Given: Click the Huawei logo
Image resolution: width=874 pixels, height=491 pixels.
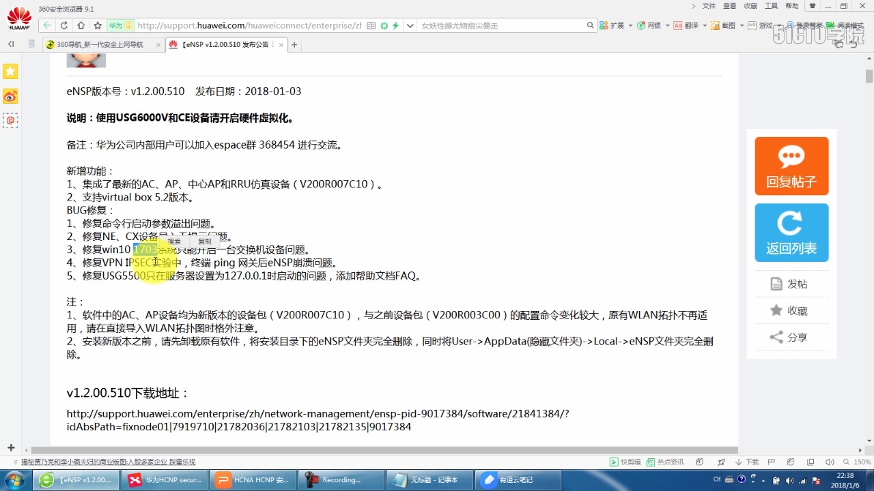Looking at the screenshot, I should pyautogui.click(x=19, y=18).
